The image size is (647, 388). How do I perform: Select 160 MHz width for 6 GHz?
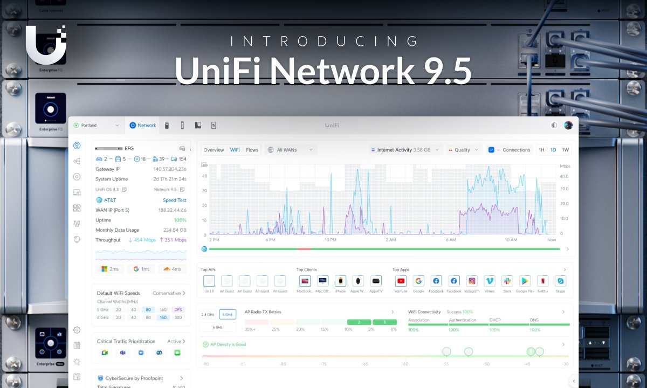162,317
